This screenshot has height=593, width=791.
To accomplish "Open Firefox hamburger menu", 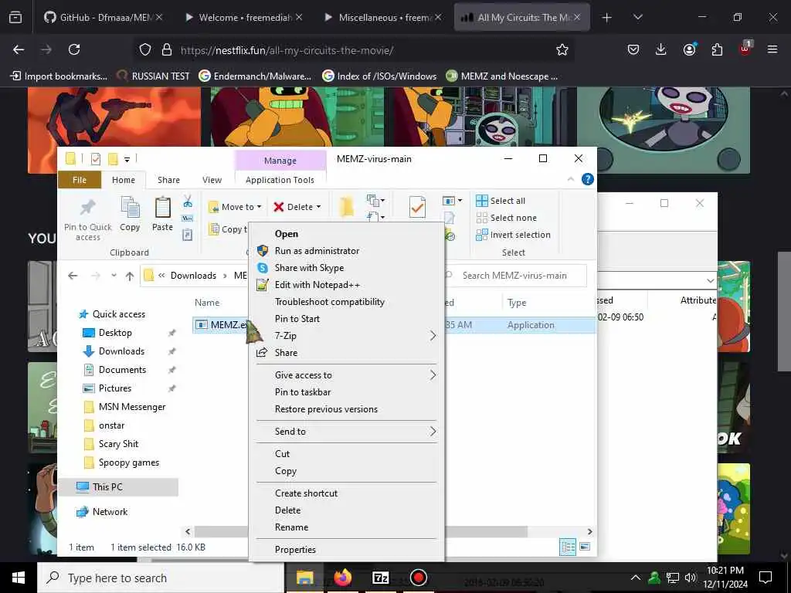I will [x=772, y=49].
